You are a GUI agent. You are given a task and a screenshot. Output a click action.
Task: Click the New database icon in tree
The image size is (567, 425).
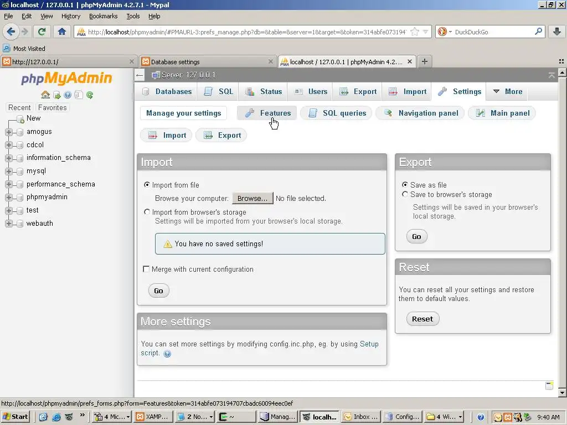point(20,119)
